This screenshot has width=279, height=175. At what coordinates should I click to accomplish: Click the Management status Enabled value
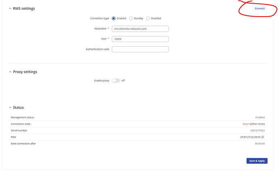pyautogui.click(x=260, y=117)
